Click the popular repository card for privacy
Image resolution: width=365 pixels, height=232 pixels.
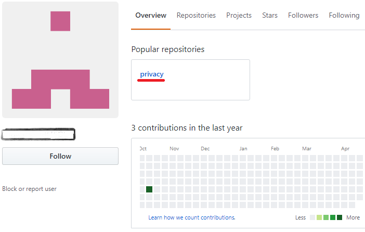coord(208,86)
